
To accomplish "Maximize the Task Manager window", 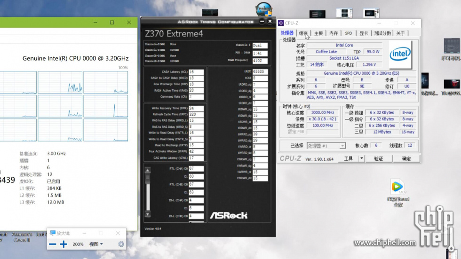I will pos(112,22).
